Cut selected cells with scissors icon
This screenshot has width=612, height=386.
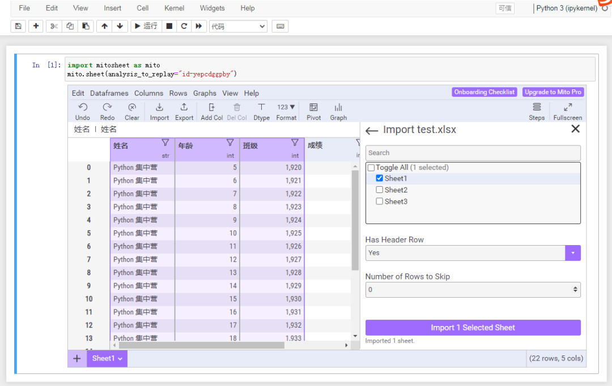(54, 26)
